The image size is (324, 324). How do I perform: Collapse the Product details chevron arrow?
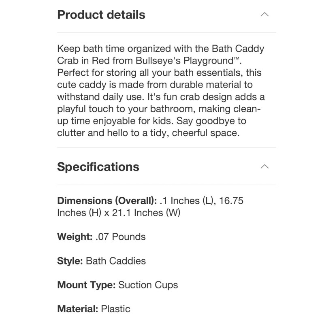coord(264,15)
